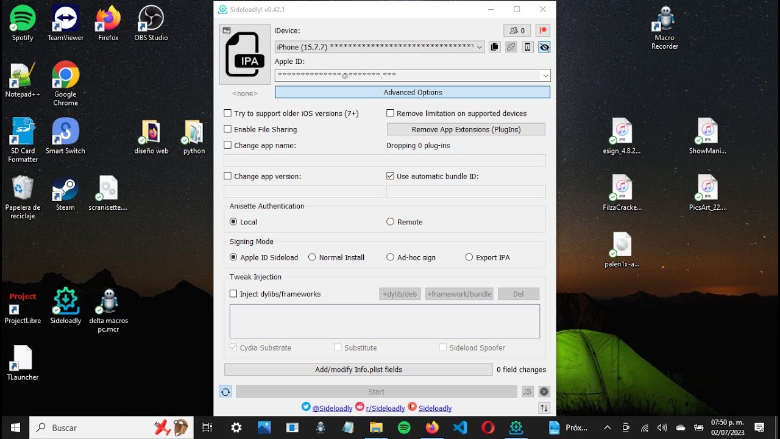Select Local anisette authentication

click(x=233, y=222)
